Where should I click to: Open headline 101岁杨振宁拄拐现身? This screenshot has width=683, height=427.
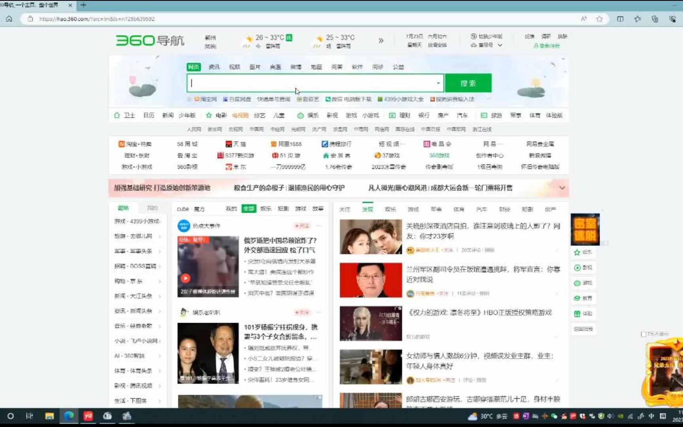click(281, 332)
